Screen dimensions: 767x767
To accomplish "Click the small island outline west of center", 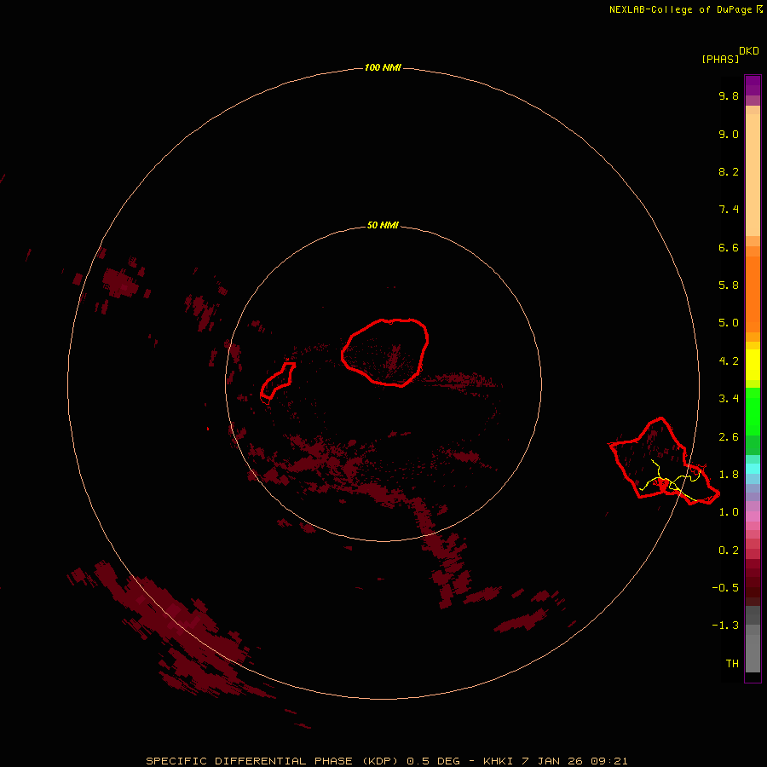I will 278,381.
